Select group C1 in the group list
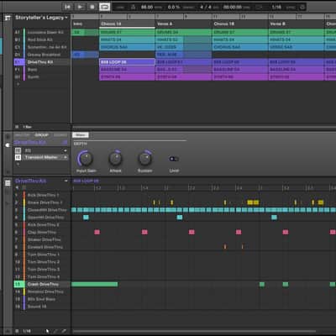The width and height of the screenshot is (336, 336). (x=41, y=47)
